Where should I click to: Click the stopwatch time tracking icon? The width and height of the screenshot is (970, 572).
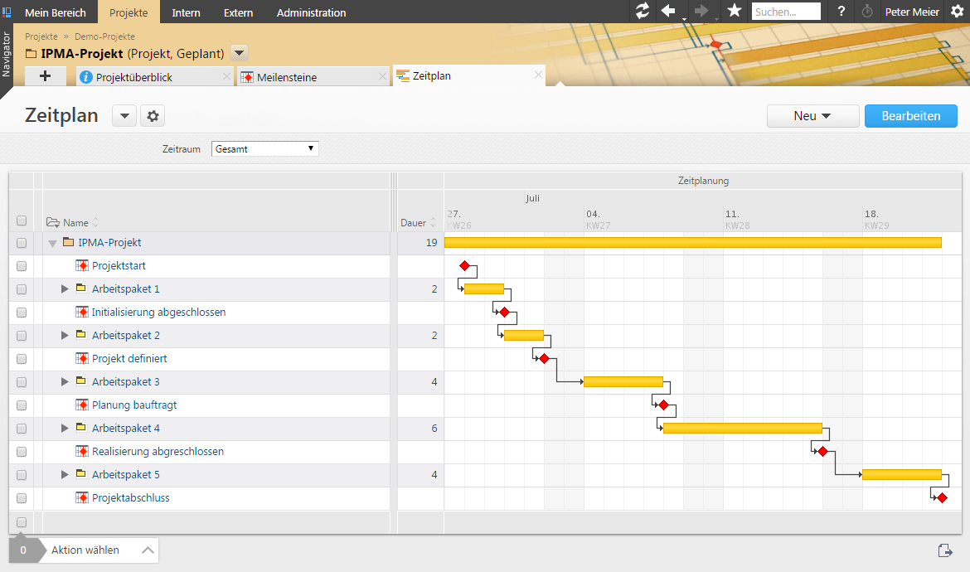pyautogui.click(x=867, y=12)
